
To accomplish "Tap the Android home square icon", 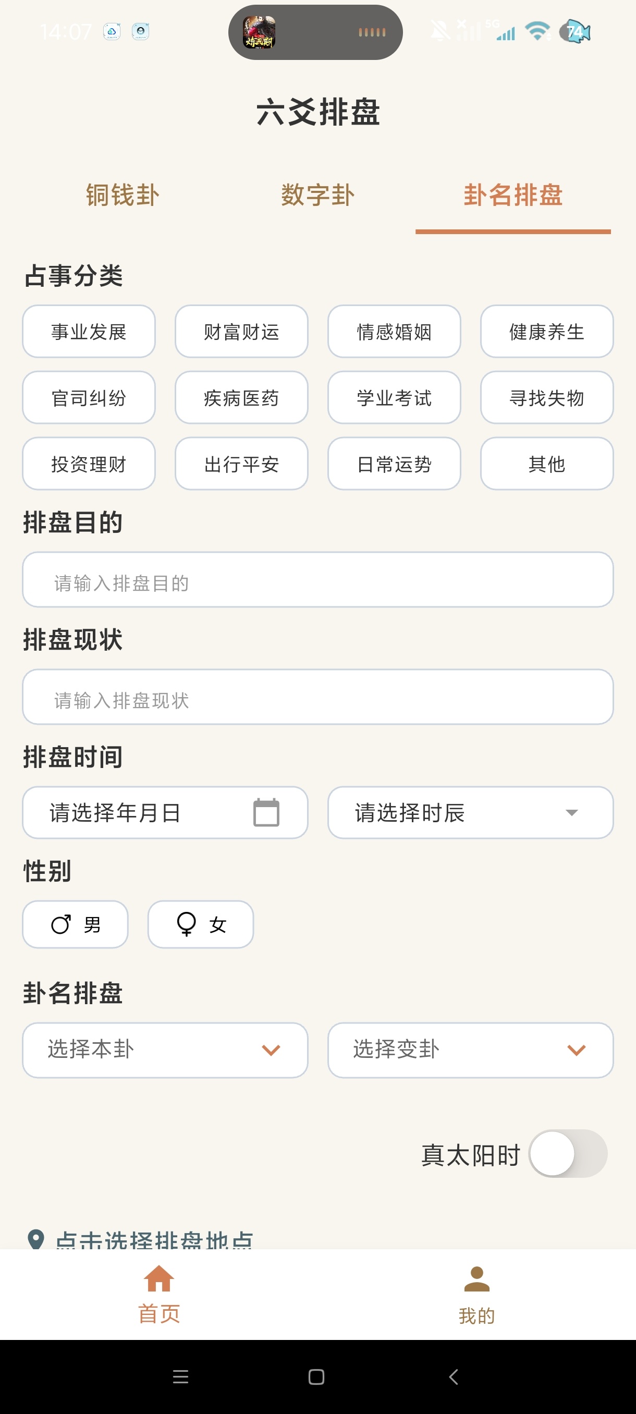I will [316, 1376].
